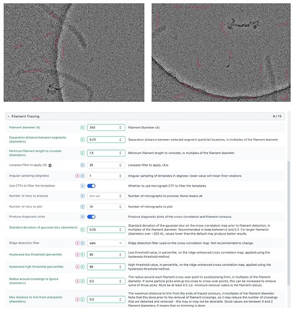Click the Use CTFs to filter the templates label
This screenshot has height=312, width=294.
pyautogui.click(x=32, y=186)
